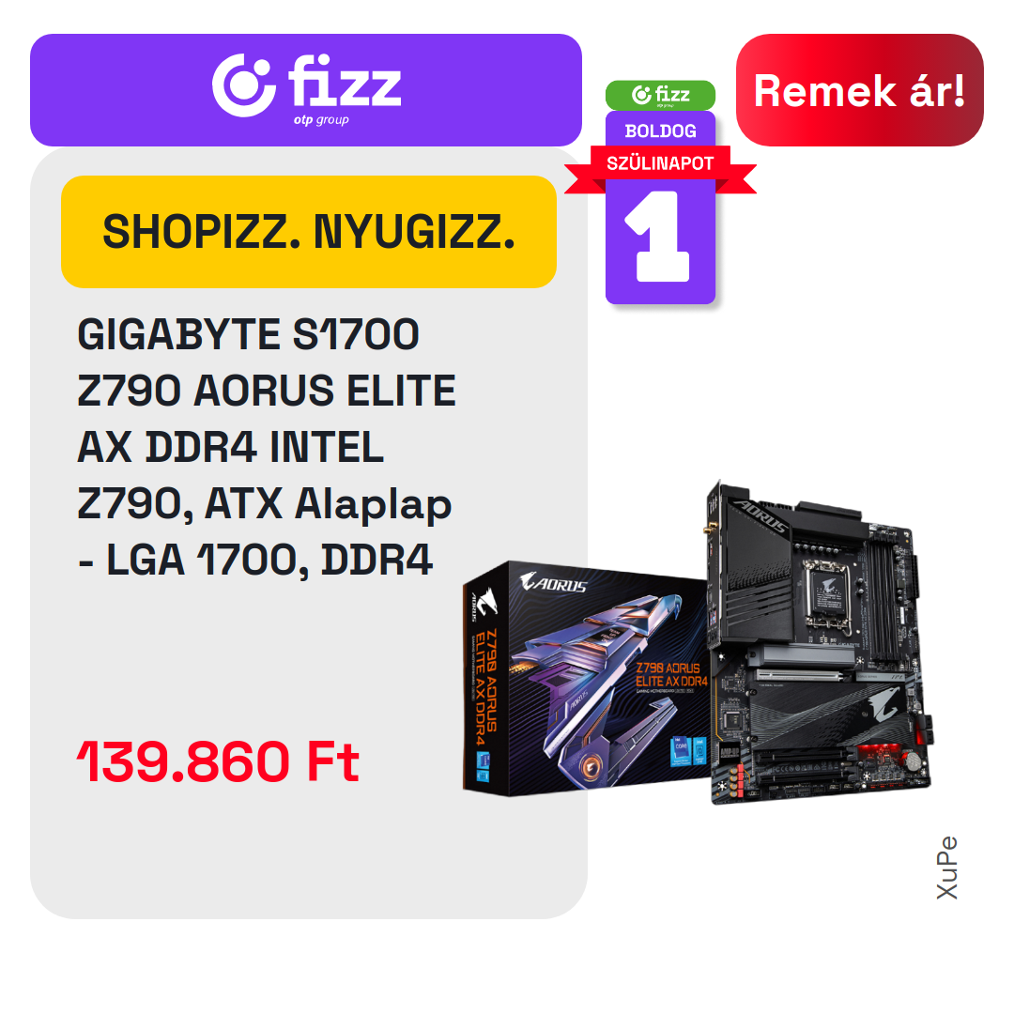Click the fizz logo in purple header
Image resolution: width=1014 pixels, height=1014 pixels.
306,85
